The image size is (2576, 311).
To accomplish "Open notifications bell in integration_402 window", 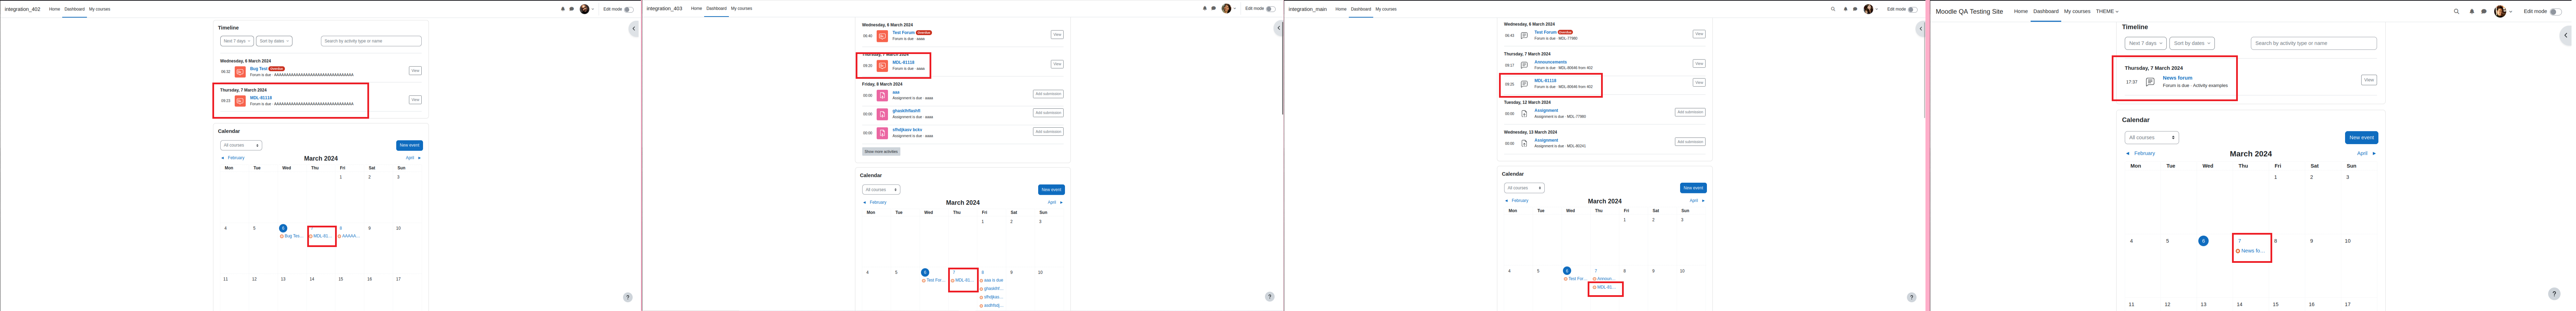I will (x=563, y=9).
